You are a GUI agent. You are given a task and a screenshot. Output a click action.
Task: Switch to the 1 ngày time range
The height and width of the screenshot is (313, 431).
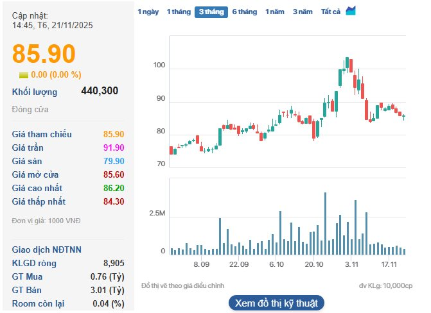pyautogui.click(x=147, y=12)
